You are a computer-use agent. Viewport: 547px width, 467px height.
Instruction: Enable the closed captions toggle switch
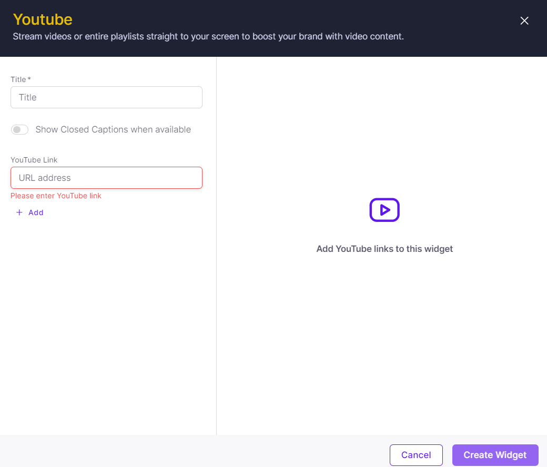pos(20,129)
